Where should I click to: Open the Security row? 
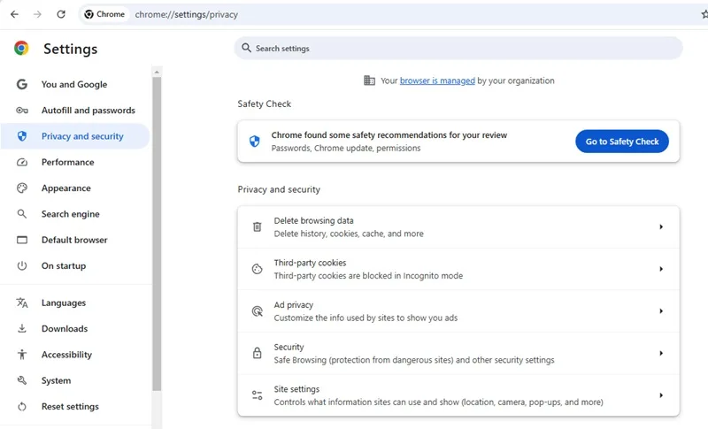[x=458, y=353]
